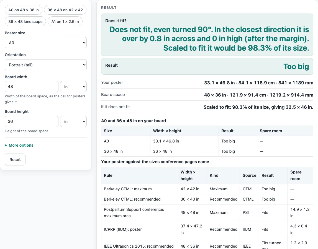Click the '14.9 × 1.2 in' spare room cell
This screenshot has height=249, width=318.
tap(300, 212)
